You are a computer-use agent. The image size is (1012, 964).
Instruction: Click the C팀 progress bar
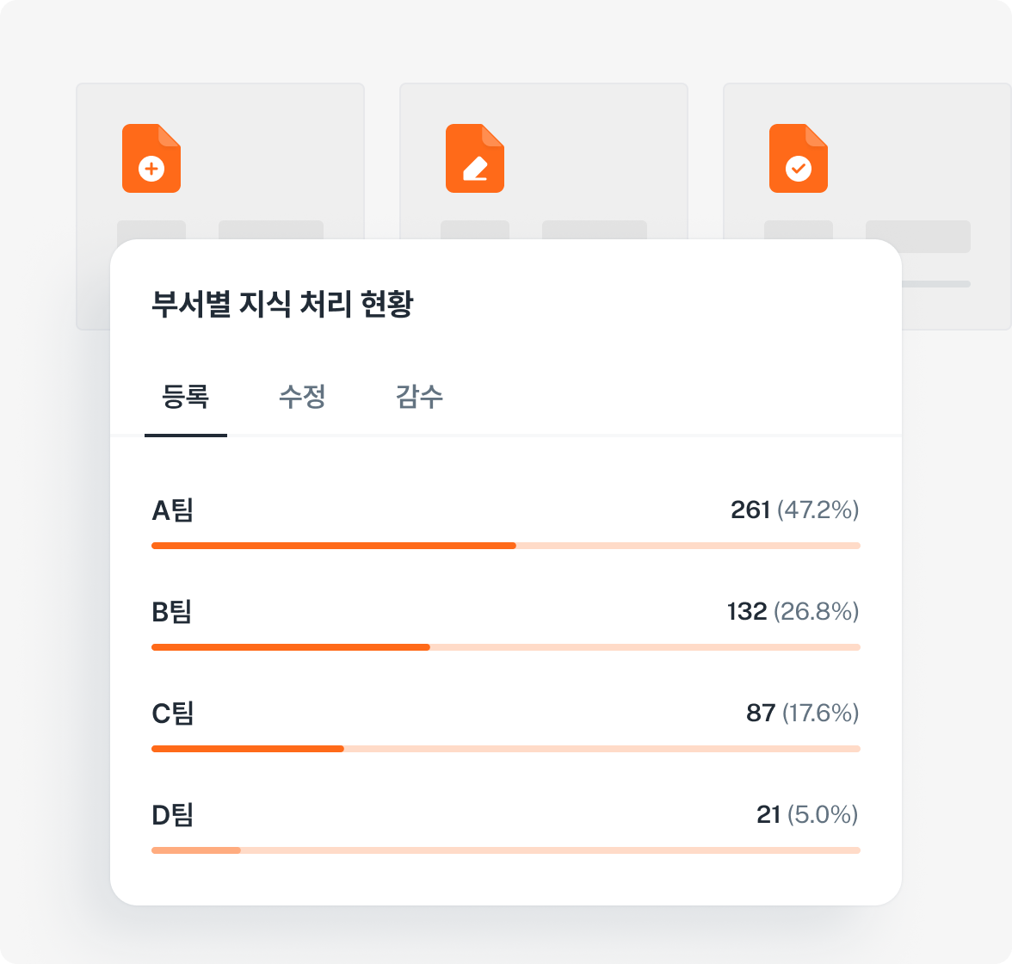click(x=506, y=749)
